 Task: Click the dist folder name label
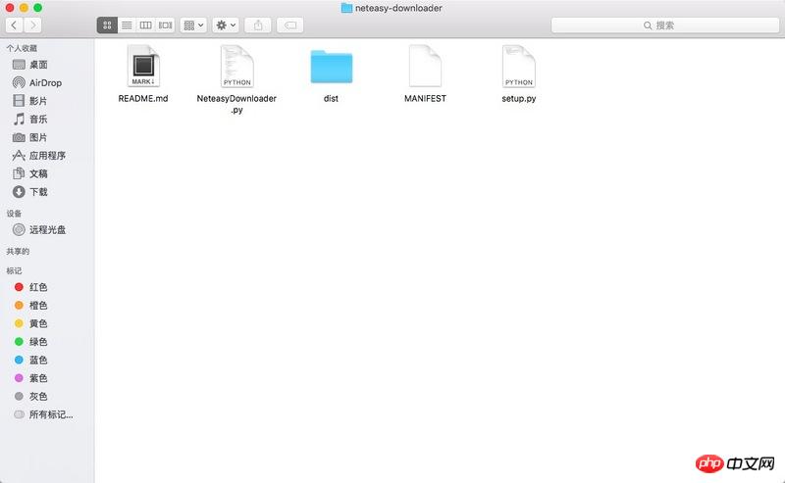coord(331,99)
